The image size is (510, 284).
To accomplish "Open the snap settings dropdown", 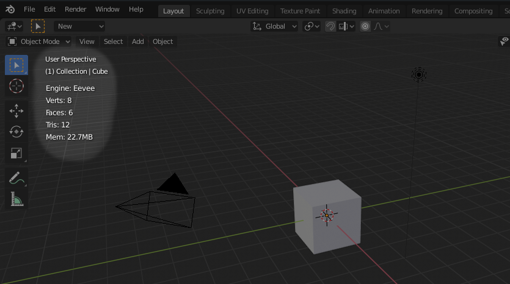I will pyautogui.click(x=346, y=26).
